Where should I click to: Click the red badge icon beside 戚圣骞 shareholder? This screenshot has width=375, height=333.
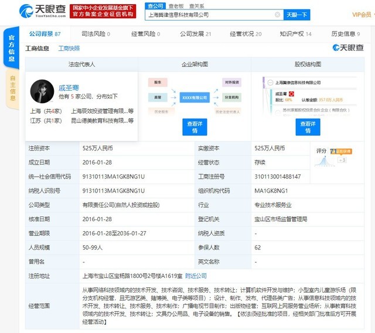[291, 94]
